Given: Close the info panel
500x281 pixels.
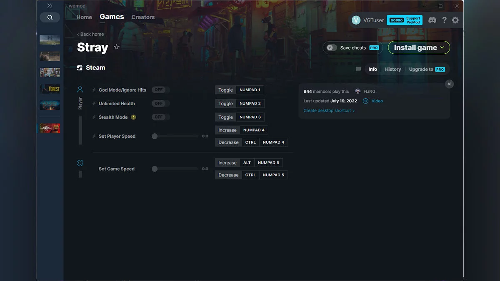Looking at the screenshot, I should [x=449, y=84].
